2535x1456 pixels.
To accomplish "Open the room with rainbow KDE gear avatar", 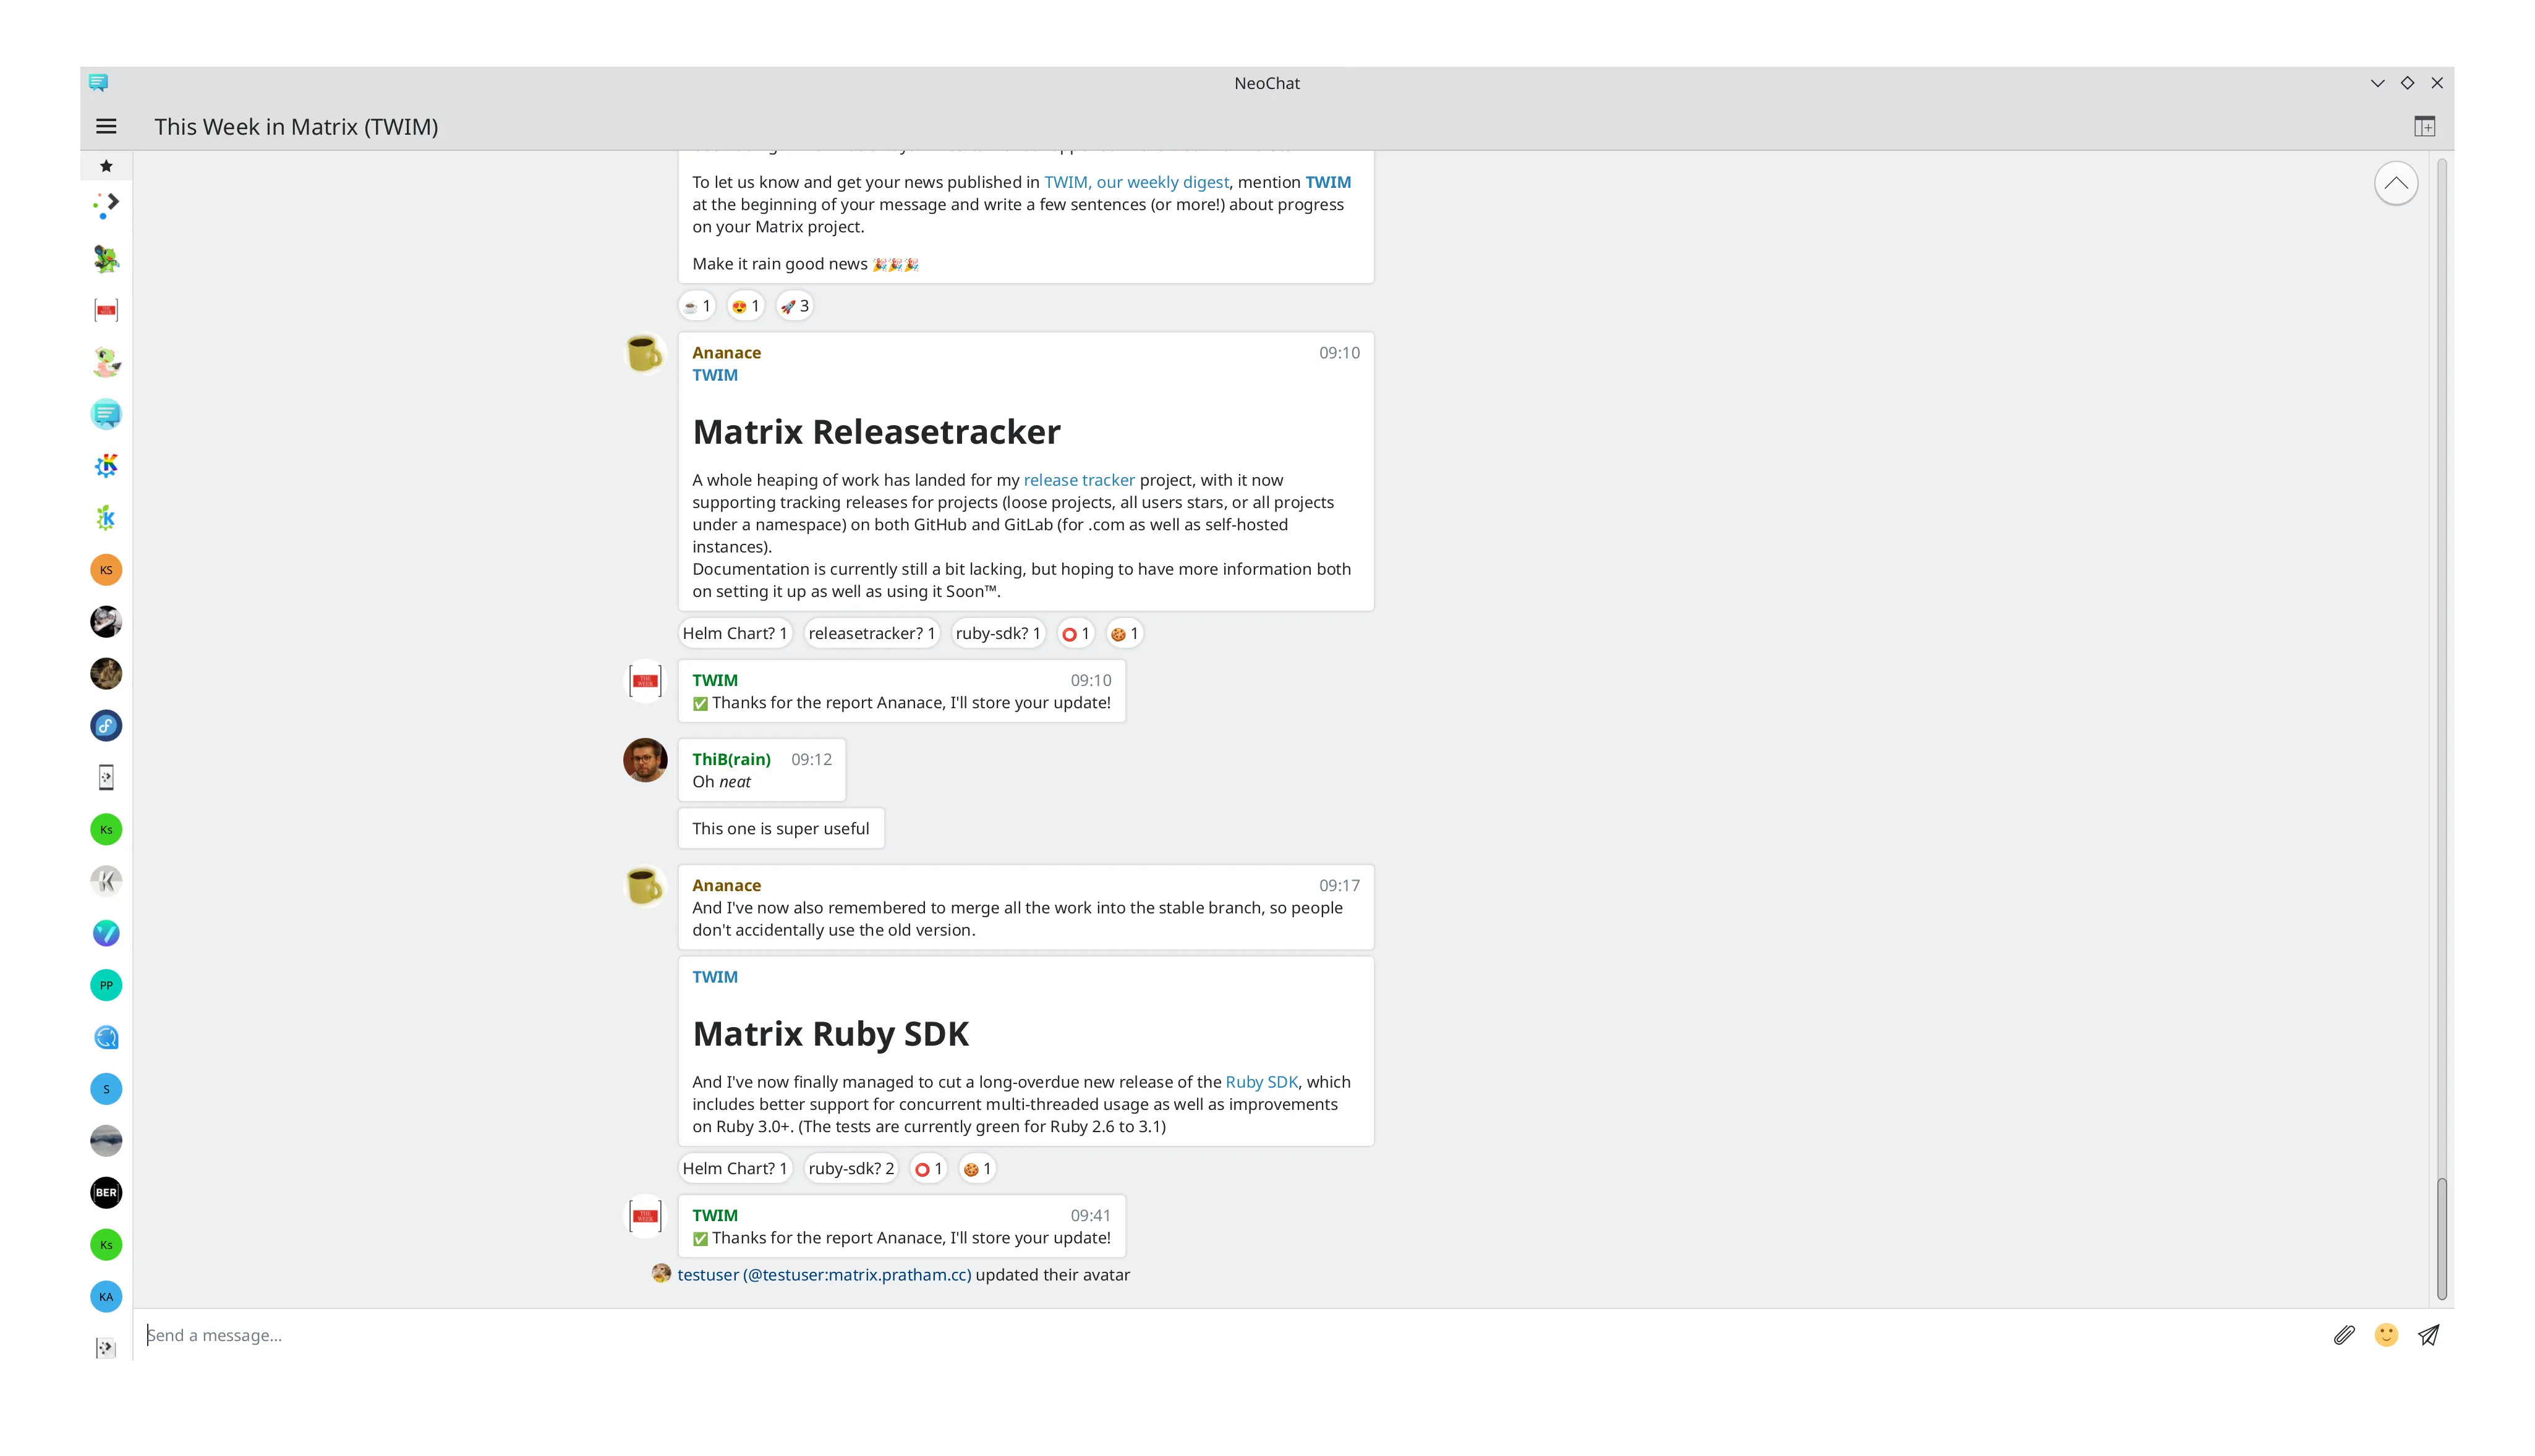I will pos(106,466).
